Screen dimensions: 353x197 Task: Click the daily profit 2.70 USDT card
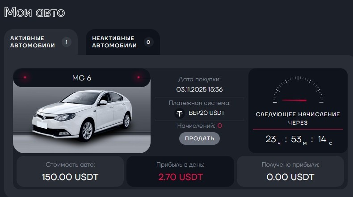tap(180, 171)
